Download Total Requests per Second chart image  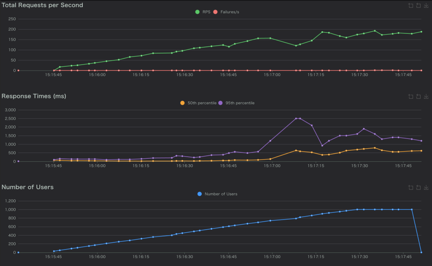426,5
